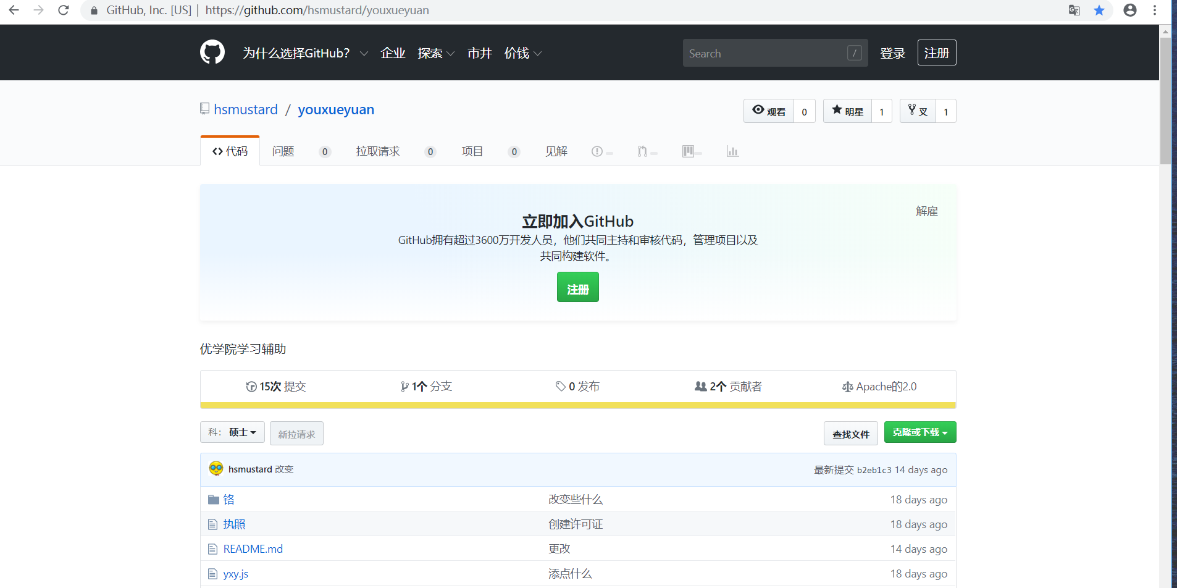Open the 克隆或下载 dropdown
The image size is (1177, 588).
[920, 432]
